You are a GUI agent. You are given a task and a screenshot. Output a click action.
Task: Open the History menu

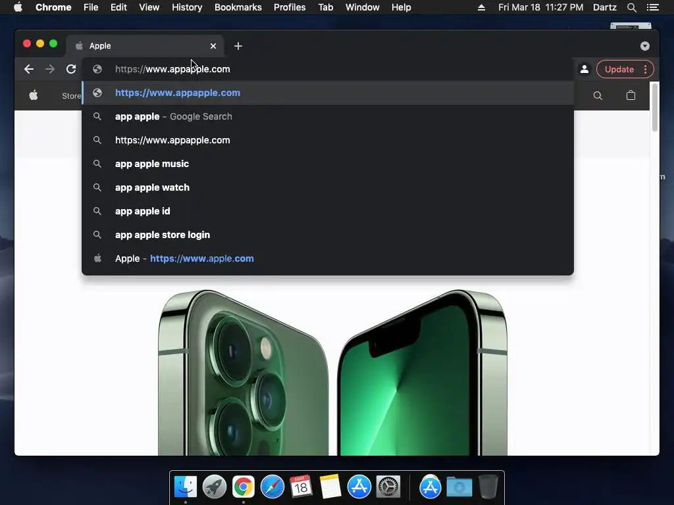tap(187, 7)
